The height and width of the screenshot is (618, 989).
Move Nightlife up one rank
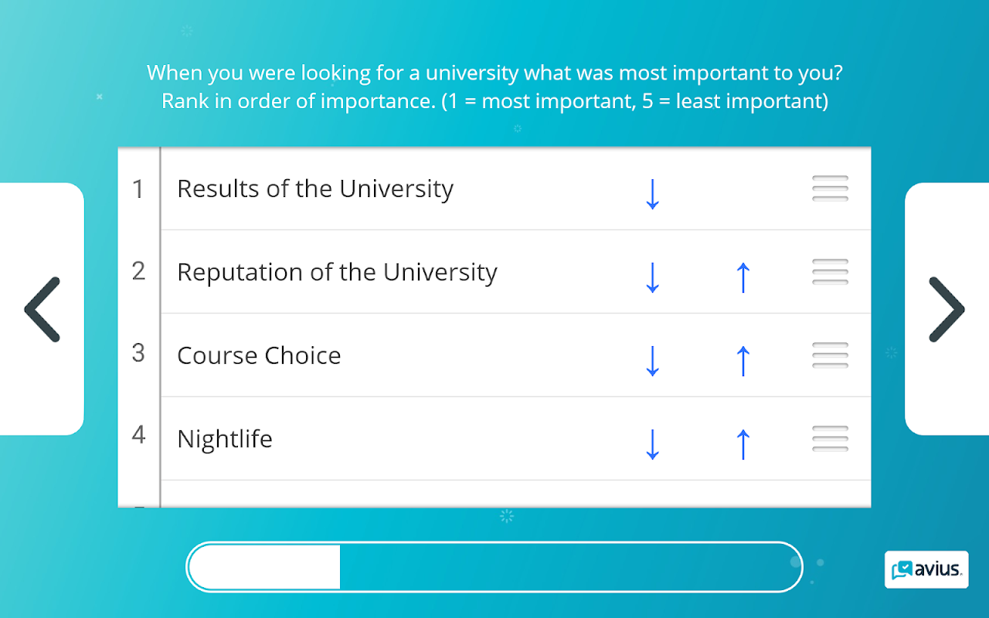tap(743, 443)
